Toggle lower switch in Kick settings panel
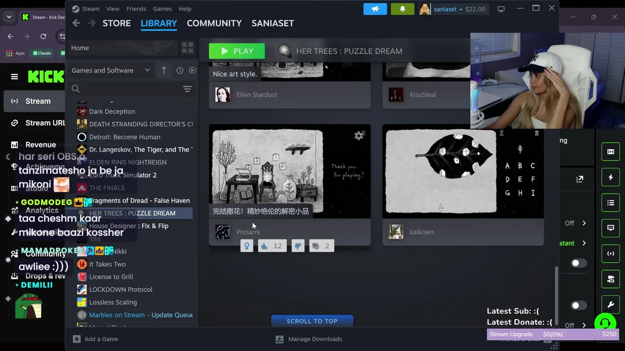 click(579, 306)
